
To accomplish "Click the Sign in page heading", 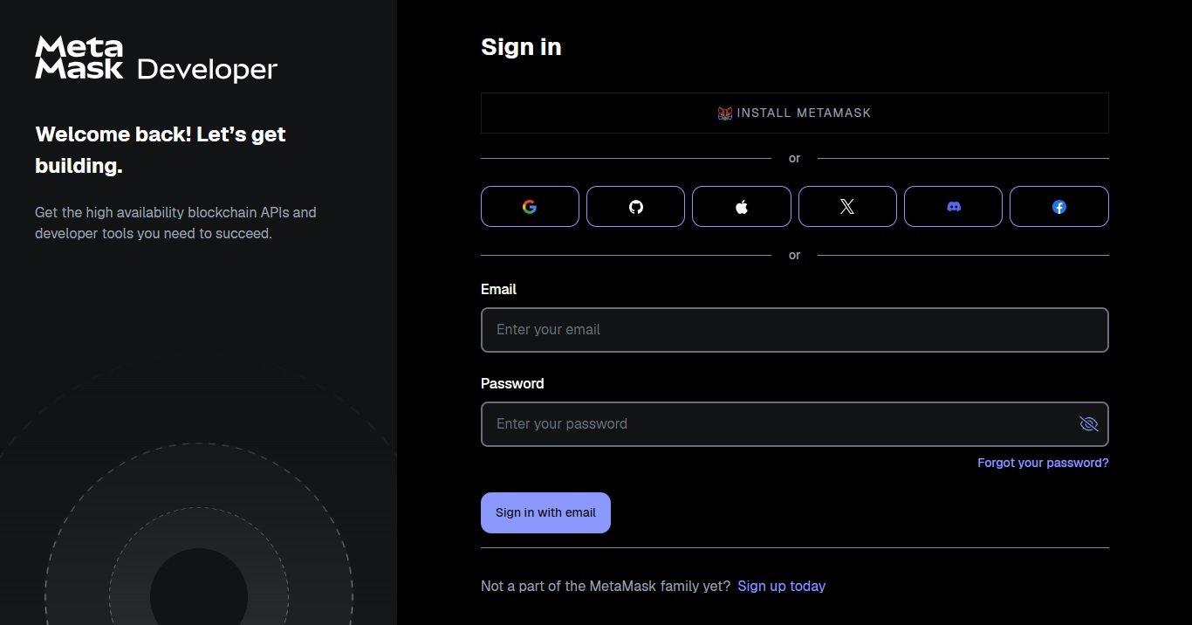I will (x=520, y=47).
